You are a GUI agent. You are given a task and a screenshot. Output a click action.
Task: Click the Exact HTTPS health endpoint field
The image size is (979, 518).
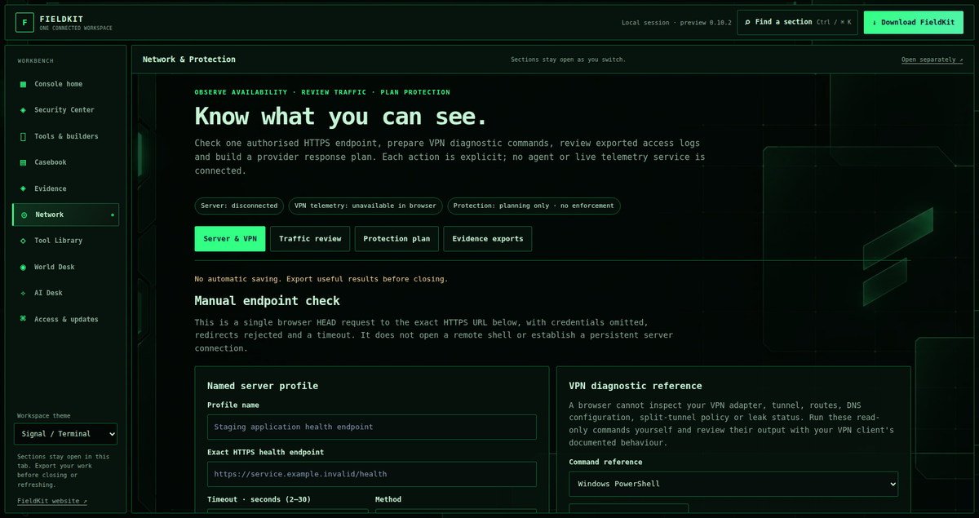click(x=372, y=474)
